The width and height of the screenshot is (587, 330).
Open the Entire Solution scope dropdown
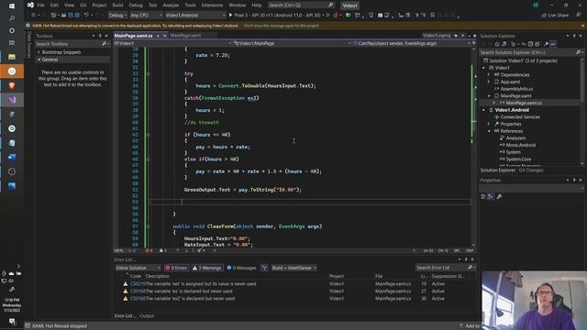(138, 268)
